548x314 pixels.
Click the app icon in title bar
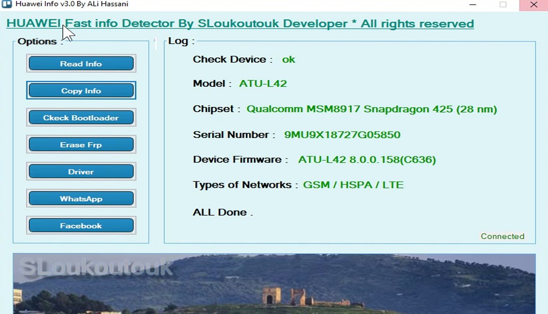pos(6,4)
